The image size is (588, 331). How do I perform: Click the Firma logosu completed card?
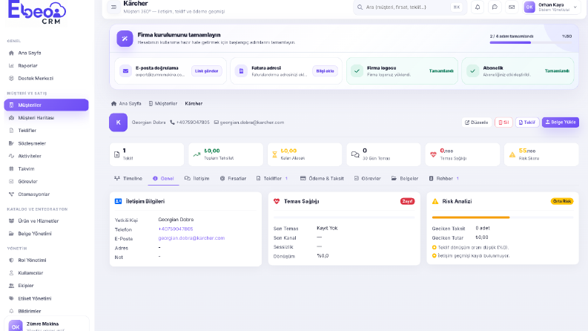coord(402,71)
